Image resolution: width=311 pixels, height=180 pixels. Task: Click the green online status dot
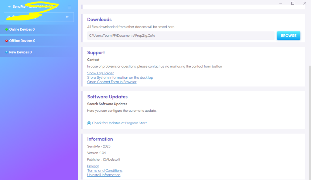tap(7, 29)
